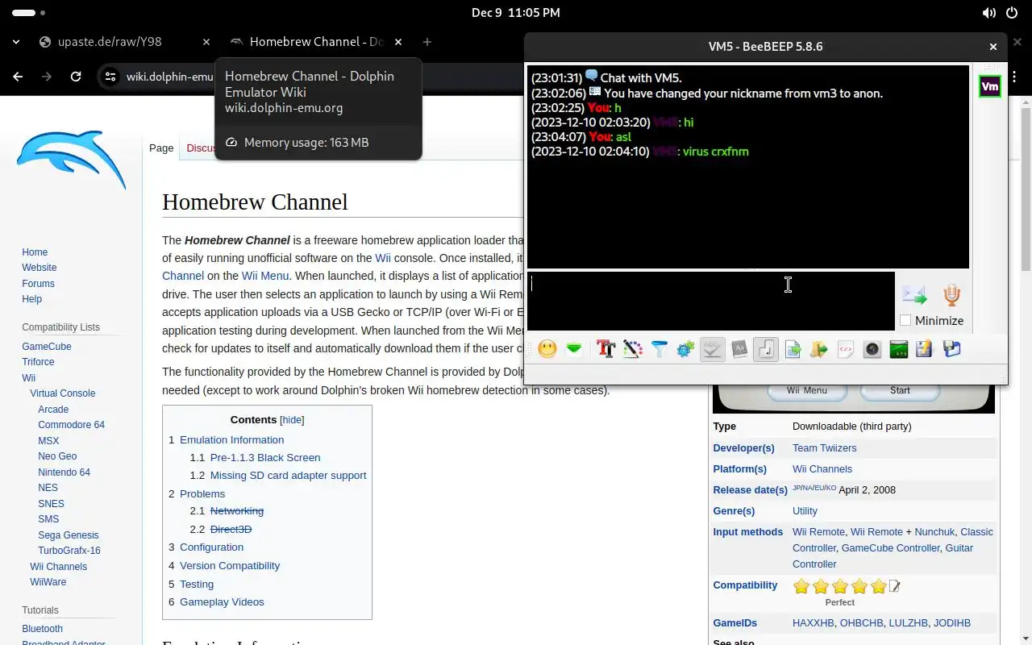This screenshot has width=1032, height=645.
Task: Open the Forums sidebar link
Action: (x=38, y=284)
